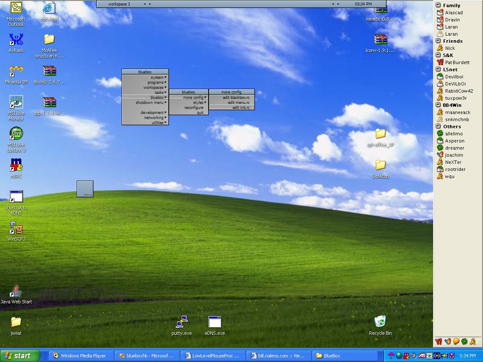
Task: Select the Miranda IM desktop shortcut
Action: 16,75
